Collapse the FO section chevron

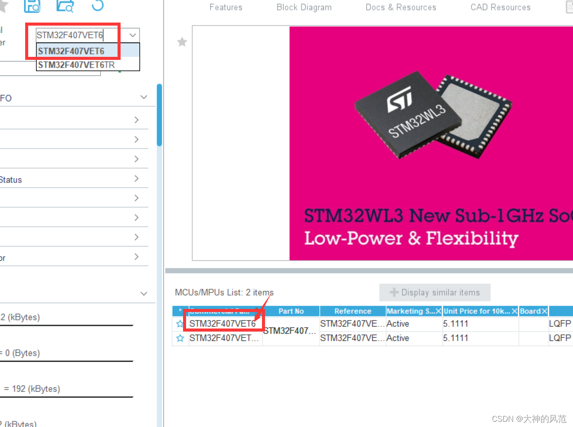144,97
